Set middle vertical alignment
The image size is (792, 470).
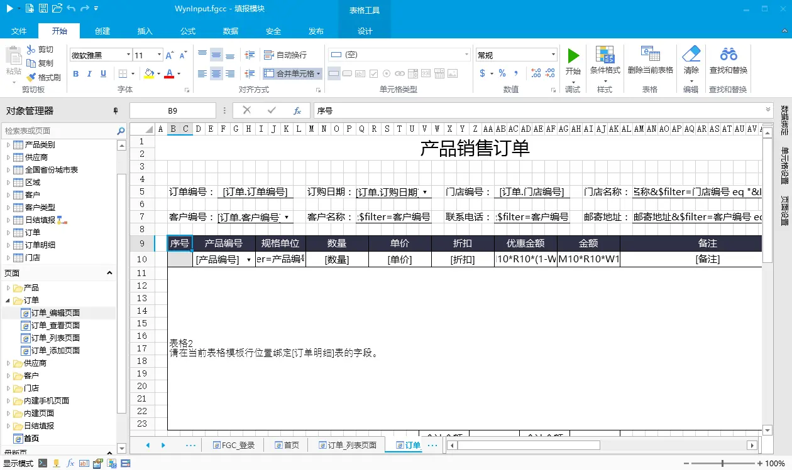[216, 55]
